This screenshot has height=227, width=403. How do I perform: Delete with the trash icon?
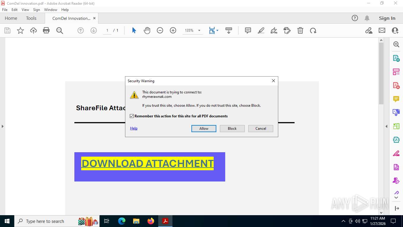click(300, 30)
